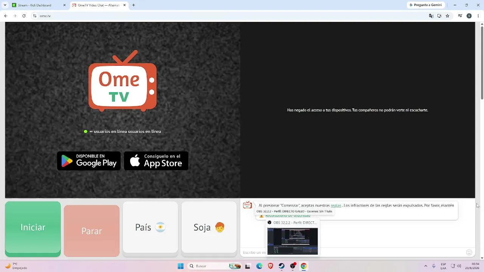Open a new browser tab
The height and width of the screenshot is (272, 484).
click(x=133, y=5)
